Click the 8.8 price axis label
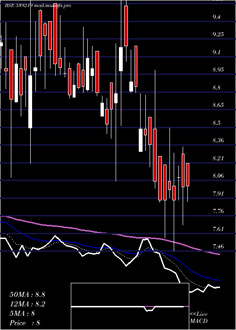This screenshot has width=236, height=330. click(216, 87)
